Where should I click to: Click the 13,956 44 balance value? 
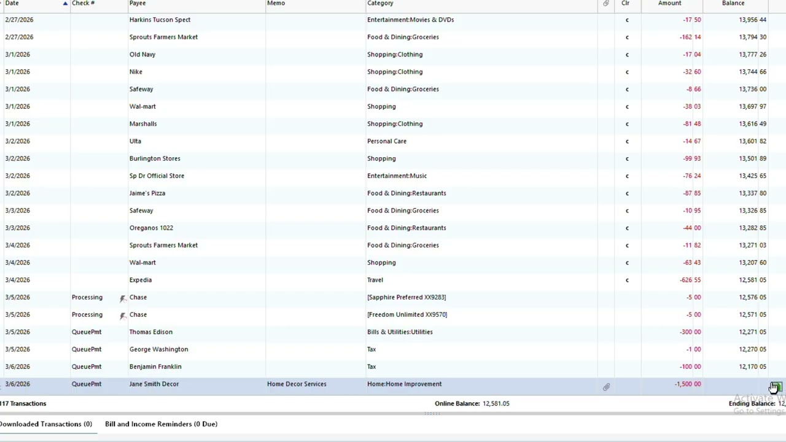[752, 20]
